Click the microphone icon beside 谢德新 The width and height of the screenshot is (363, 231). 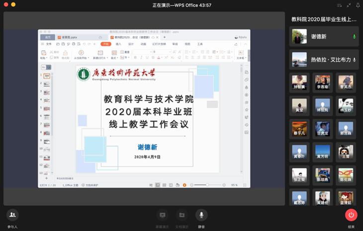pyautogui.click(x=354, y=37)
